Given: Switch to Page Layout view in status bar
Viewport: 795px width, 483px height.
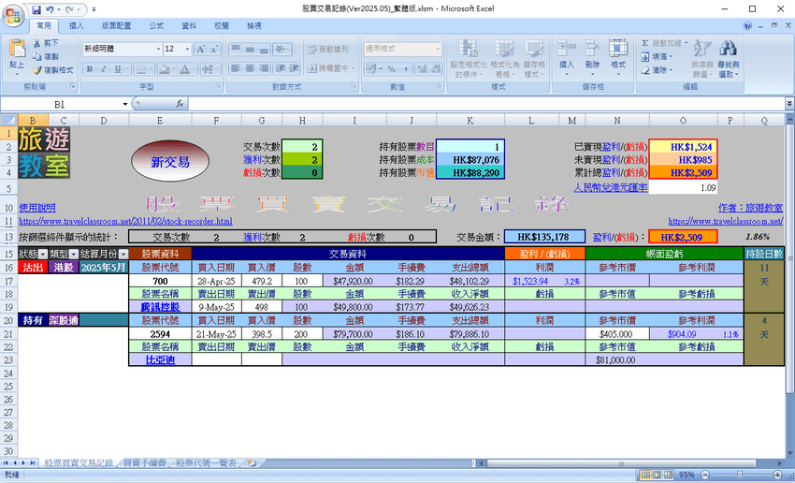Looking at the screenshot, I should pyautogui.click(x=658, y=476).
